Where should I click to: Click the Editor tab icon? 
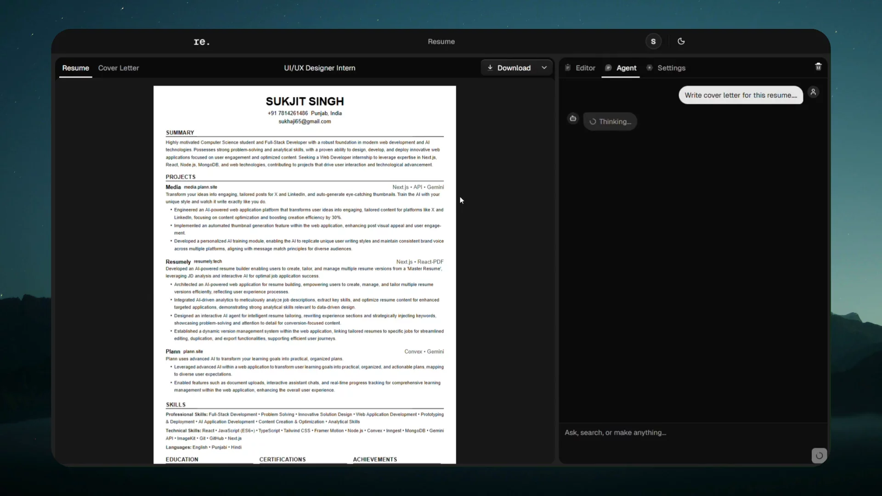(x=568, y=68)
